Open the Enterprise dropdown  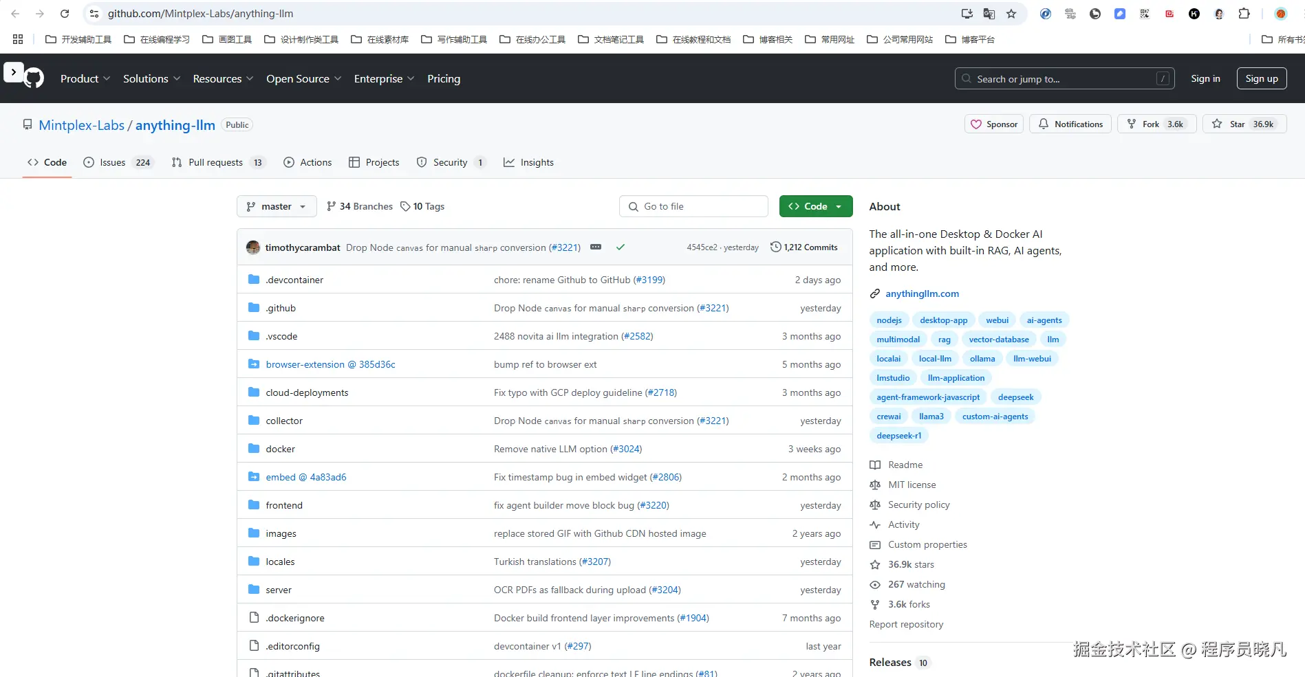pyautogui.click(x=385, y=79)
